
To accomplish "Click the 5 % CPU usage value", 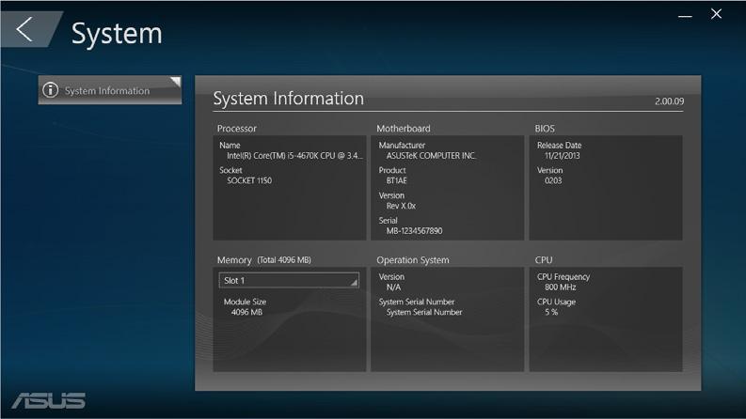I will point(551,312).
